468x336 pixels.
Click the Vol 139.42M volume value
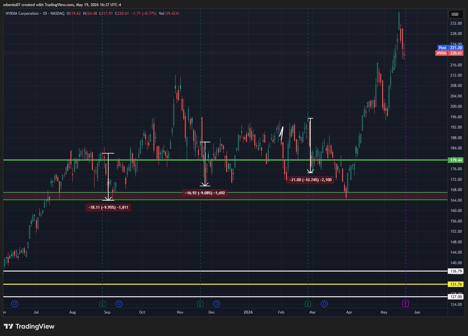pyautogui.click(x=169, y=14)
